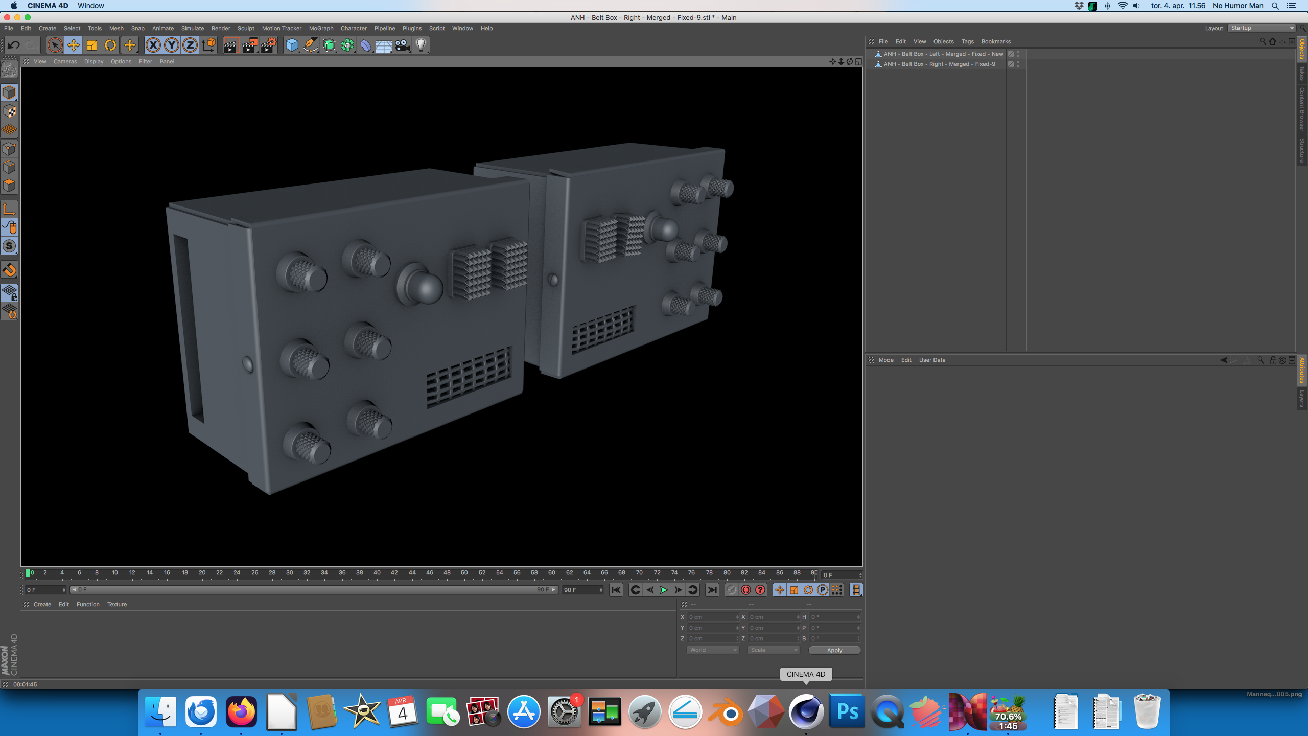Step the current frame 0 F field arrows
1308x736 pixels.
click(x=860, y=576)
